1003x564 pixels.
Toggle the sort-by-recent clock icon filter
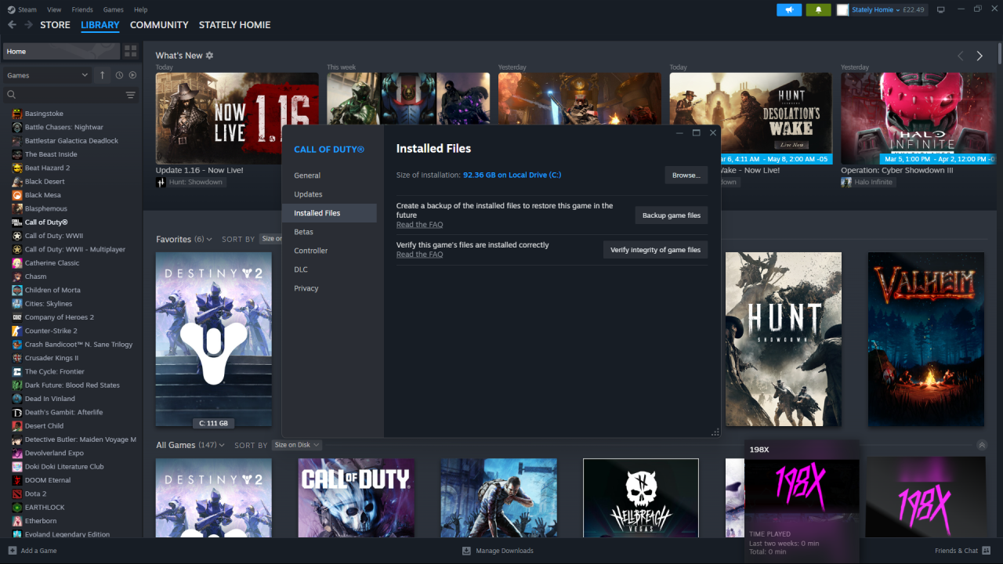119,75
